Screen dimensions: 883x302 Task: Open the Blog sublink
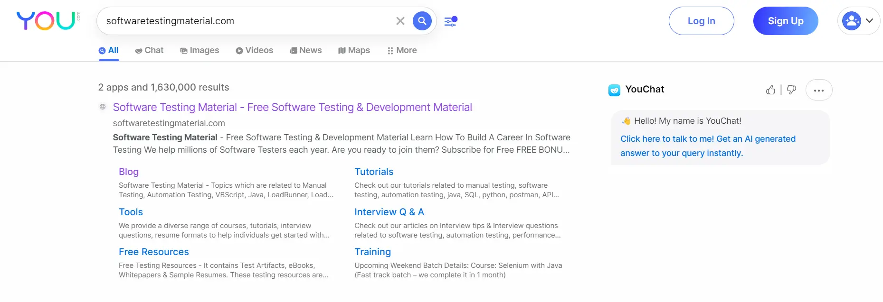129,172
